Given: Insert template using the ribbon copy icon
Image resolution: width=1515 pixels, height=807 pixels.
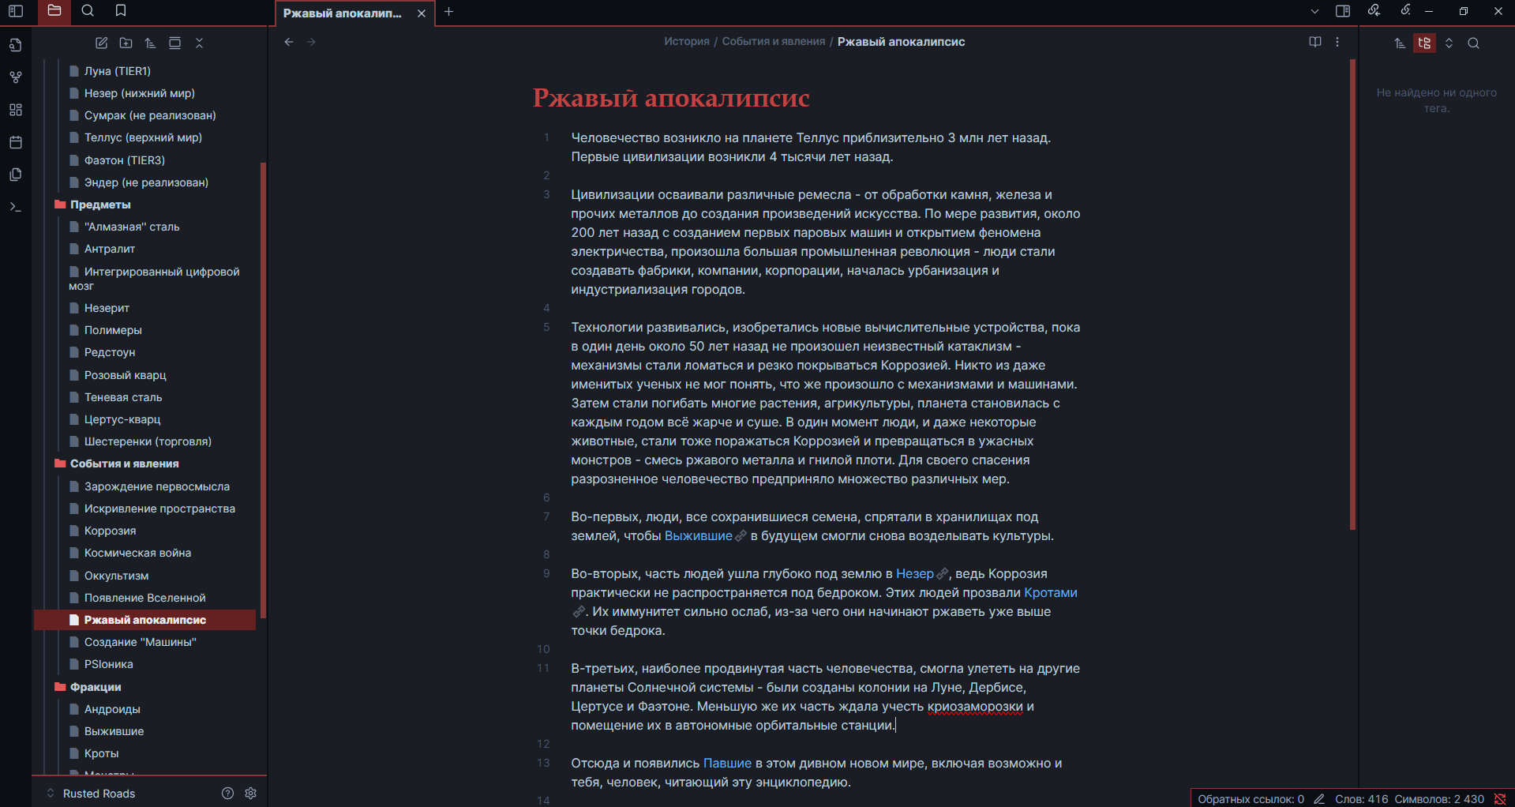Looking at the screenshot, I should click(16, 175).
